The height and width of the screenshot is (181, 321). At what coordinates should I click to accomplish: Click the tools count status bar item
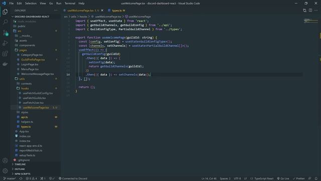(x=43, y=178)
